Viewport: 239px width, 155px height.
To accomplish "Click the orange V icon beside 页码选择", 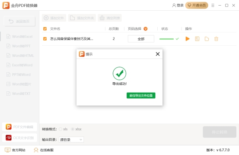I will click(146, 29).
